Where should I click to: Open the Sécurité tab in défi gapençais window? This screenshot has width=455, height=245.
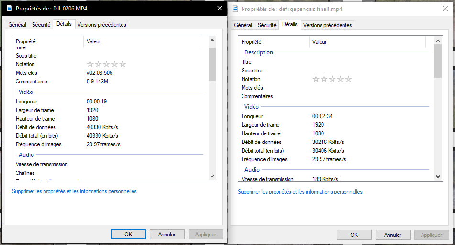266,25
